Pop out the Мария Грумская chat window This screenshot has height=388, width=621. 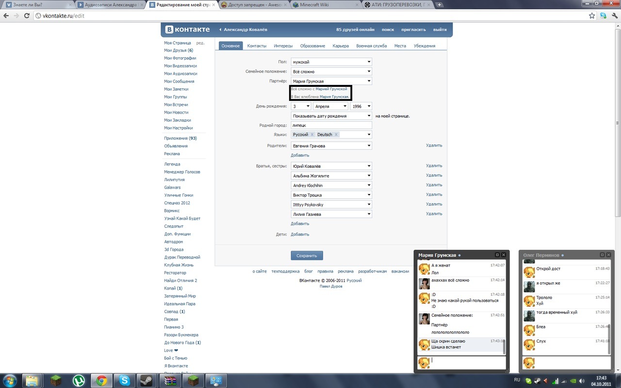(x=497, y=255)
